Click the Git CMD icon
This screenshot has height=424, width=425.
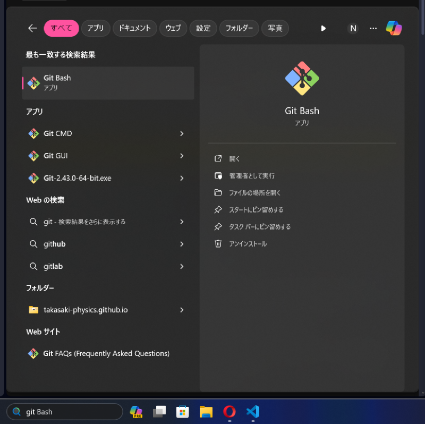[33, 133]
